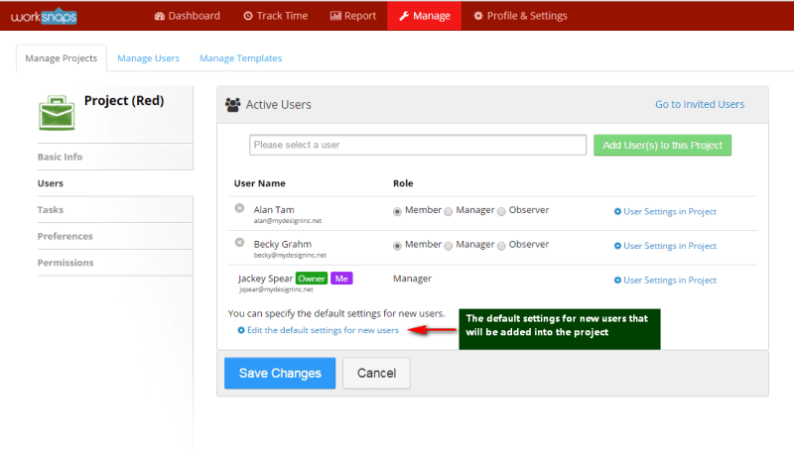Click the Active Users group icon
Viewport: 794px width, 449px height.
[233, 105]
